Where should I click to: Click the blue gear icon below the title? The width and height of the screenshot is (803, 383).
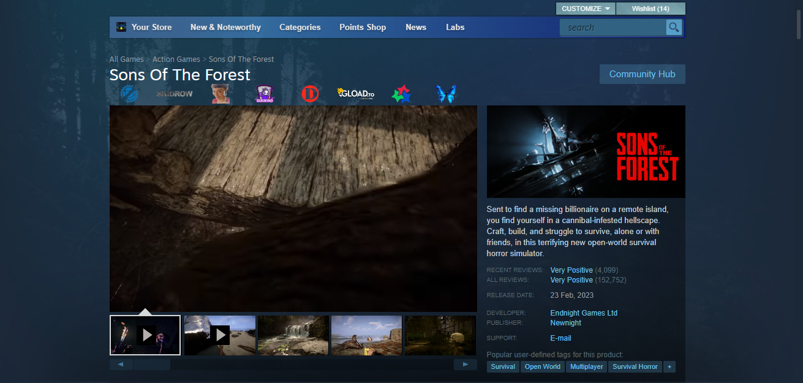pyautogui.click(x=129, y=94)
